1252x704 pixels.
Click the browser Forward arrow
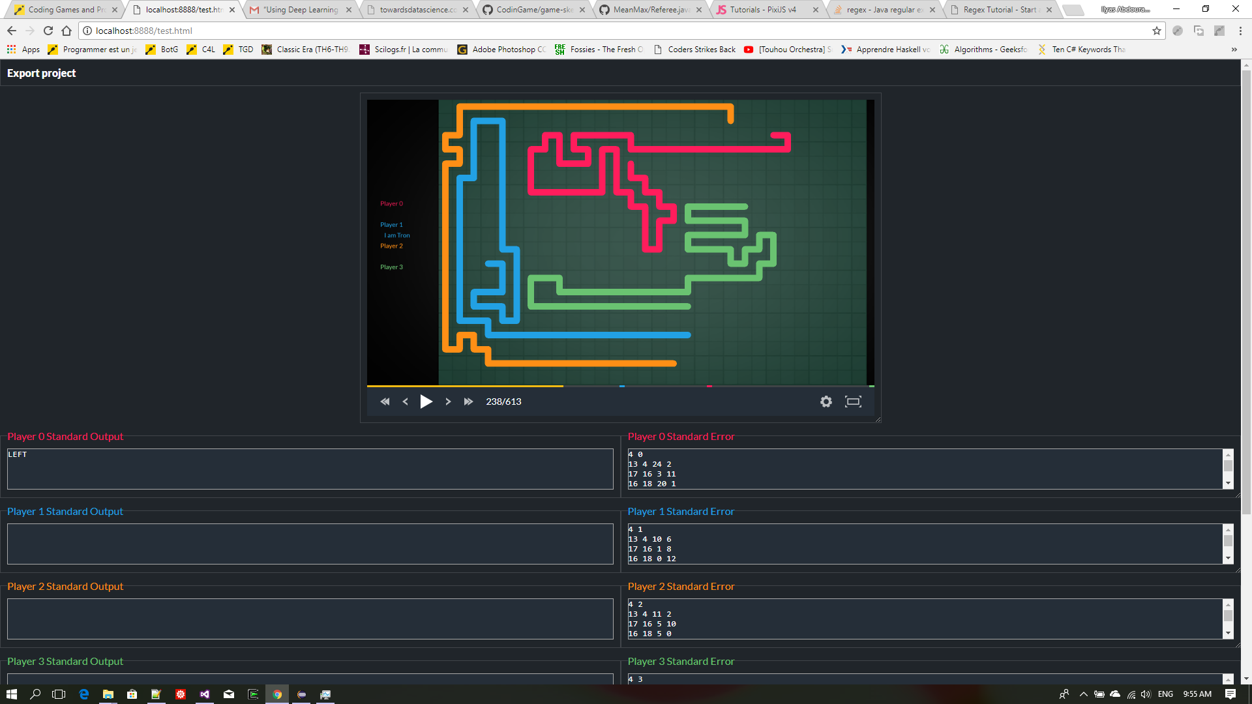(x=30, y=31)
